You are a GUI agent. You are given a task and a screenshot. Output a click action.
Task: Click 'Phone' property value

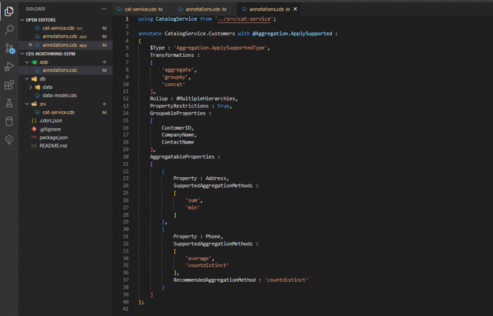tap(213, 237)
